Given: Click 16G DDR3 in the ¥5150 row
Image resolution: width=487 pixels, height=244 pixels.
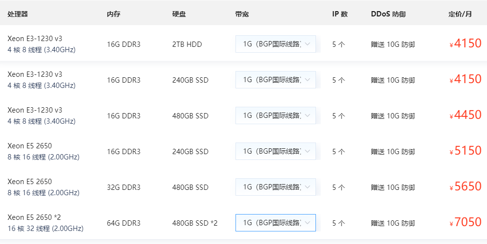Looking at the screenshot, I should (x=124, y=151).
